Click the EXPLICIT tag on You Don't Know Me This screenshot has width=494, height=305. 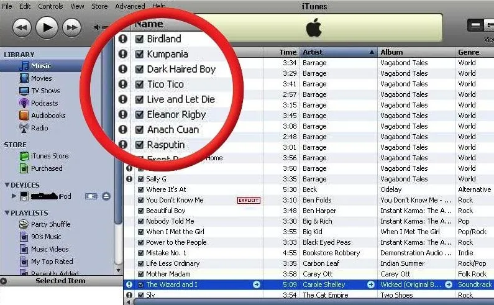[249, 201]
